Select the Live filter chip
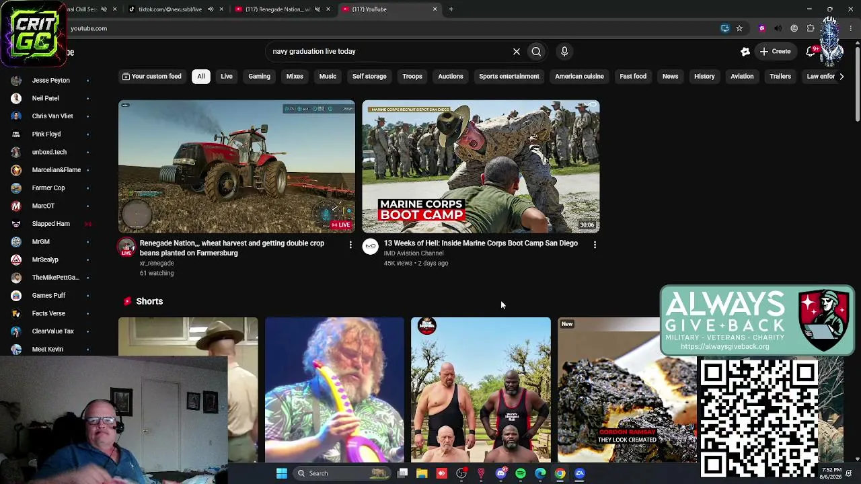The height and width of the screenshot is (484, 861). click(227, 77)
